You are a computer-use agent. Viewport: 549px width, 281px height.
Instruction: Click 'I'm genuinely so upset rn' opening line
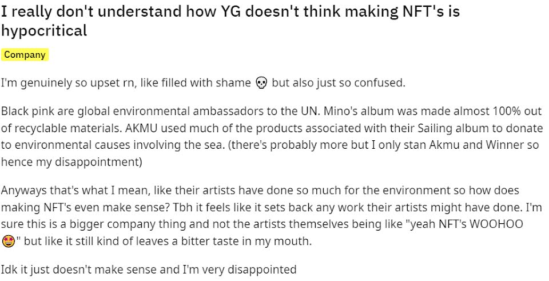click(x=68, y=84)
